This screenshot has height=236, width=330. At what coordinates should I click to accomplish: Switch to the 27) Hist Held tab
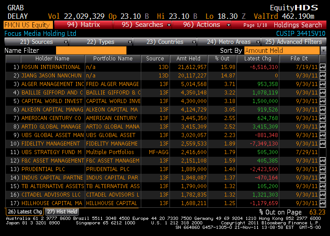(62, 212)
